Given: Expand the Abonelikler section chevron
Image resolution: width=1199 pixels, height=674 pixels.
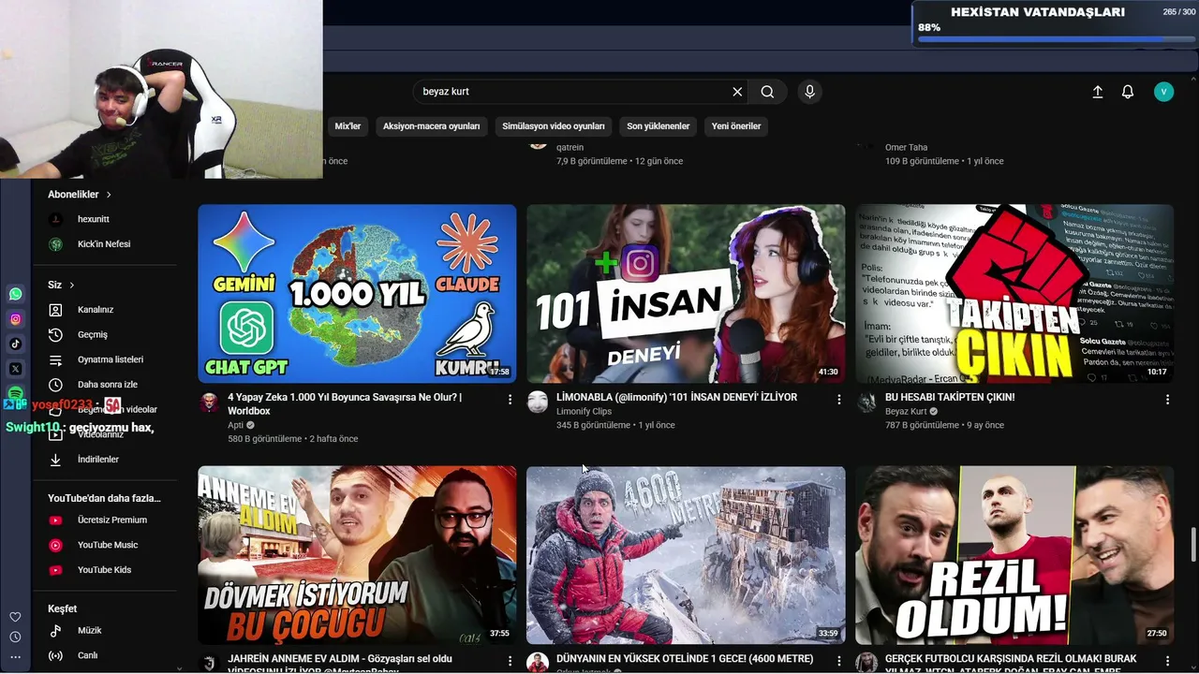Looking at the screenshot, I should pos(109,195).
